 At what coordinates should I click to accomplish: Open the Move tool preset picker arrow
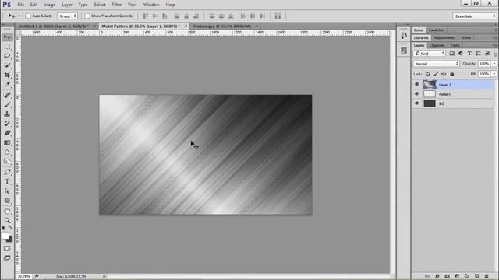(19, 16)
